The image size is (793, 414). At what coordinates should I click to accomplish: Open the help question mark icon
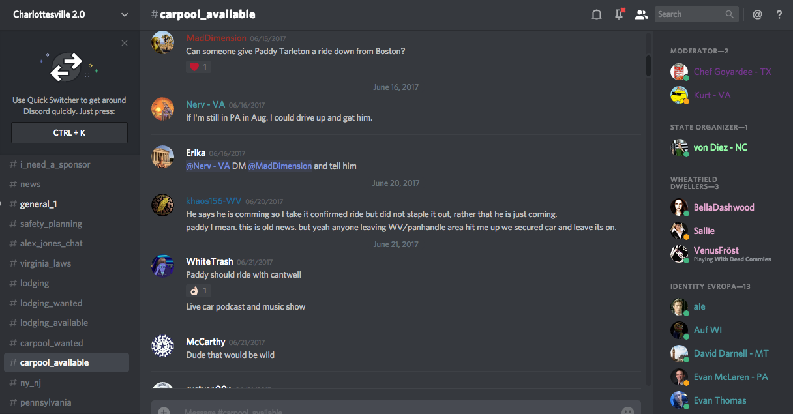pyautogui.click(x=779, y=14)
